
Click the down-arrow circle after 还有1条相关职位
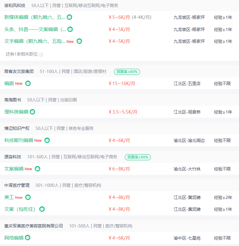(x=41, y=55)
